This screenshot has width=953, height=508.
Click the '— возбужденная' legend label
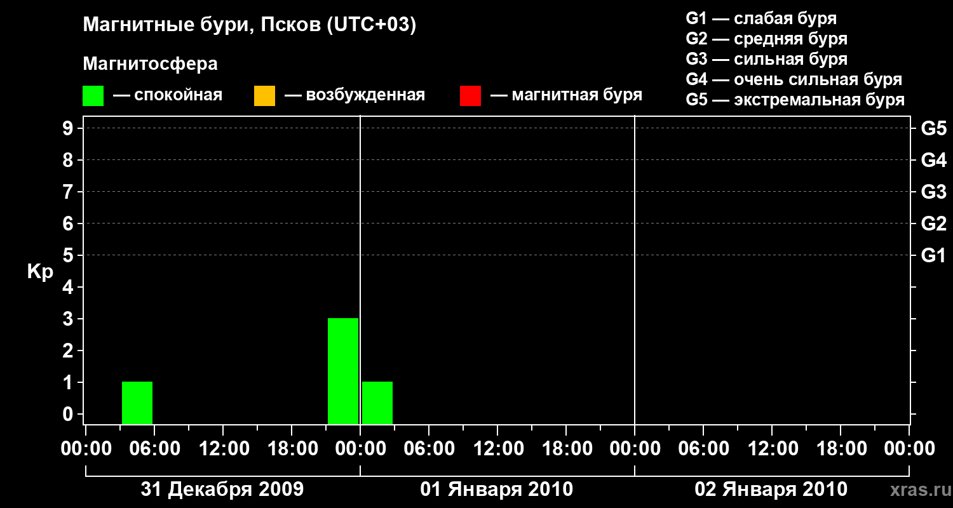(x=355, y=96)
